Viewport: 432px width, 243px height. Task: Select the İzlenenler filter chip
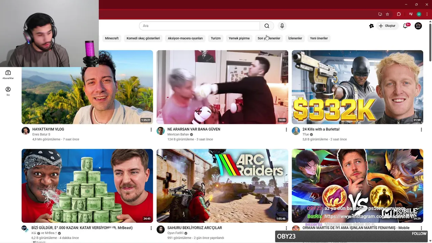[x=295, y=38]
